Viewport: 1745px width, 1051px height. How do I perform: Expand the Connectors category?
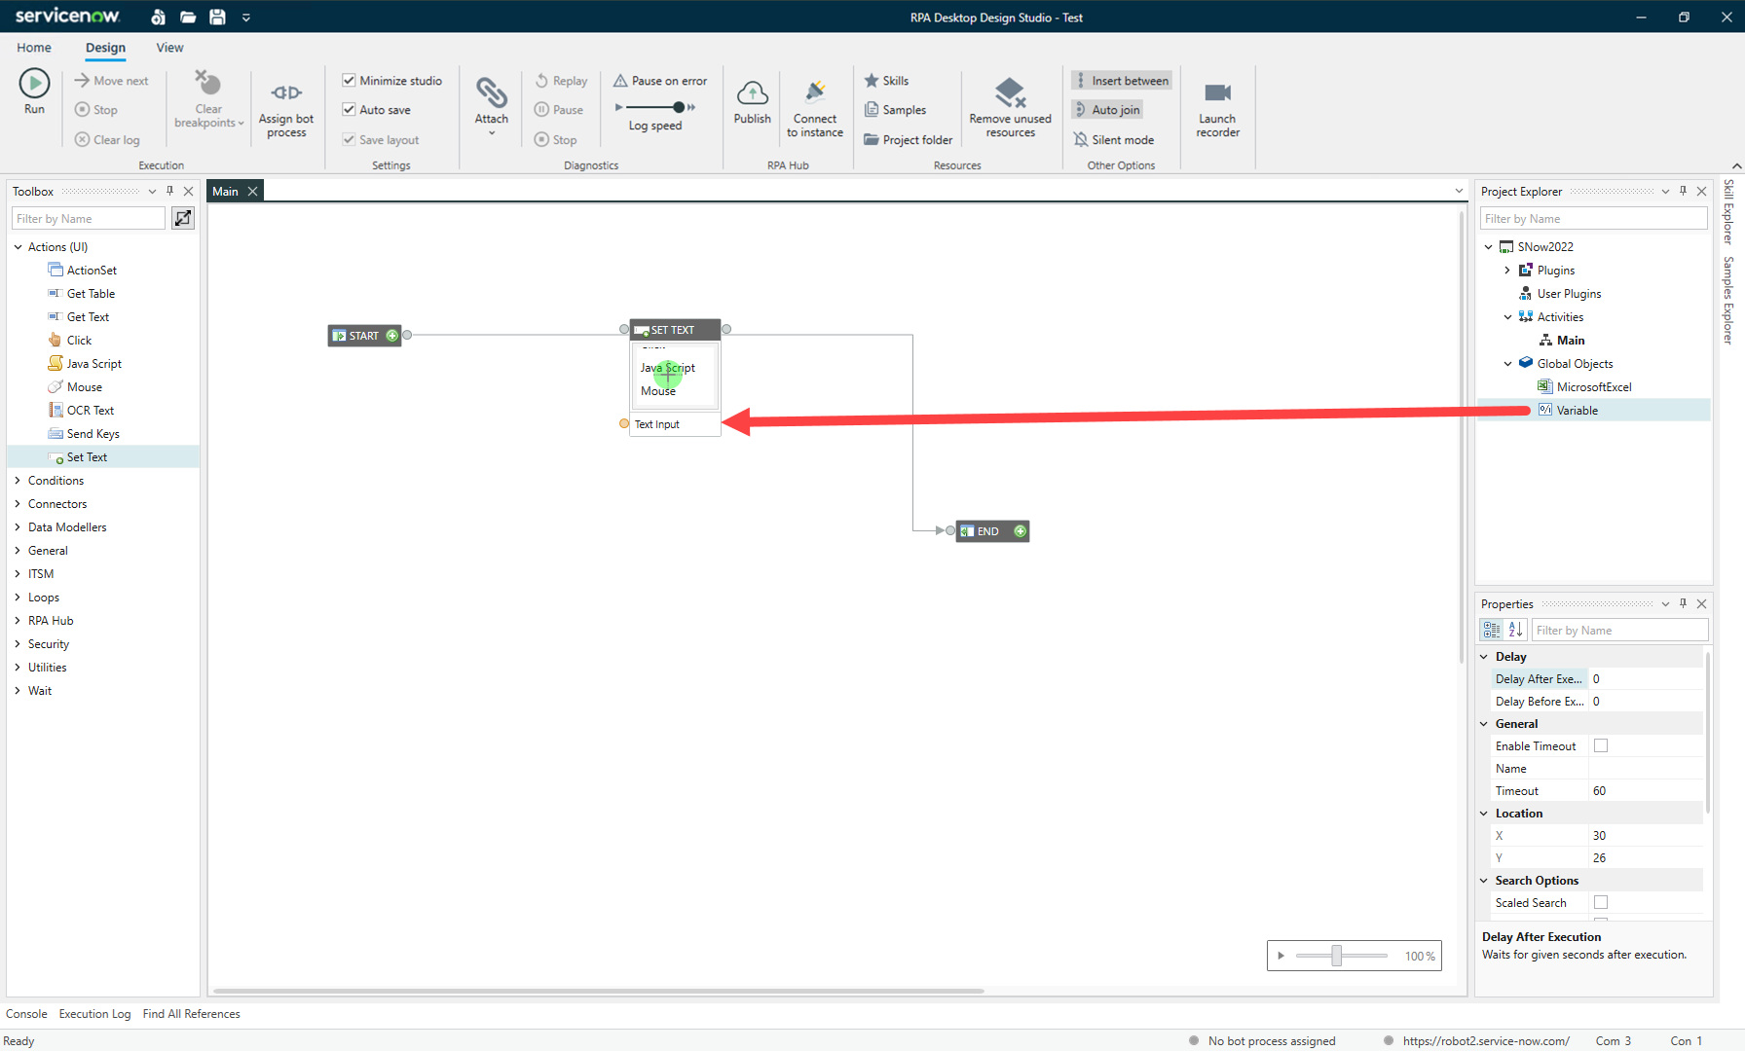coord(19,504)
